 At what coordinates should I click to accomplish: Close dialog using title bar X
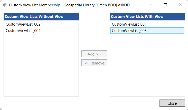click(x=181, y=5)
